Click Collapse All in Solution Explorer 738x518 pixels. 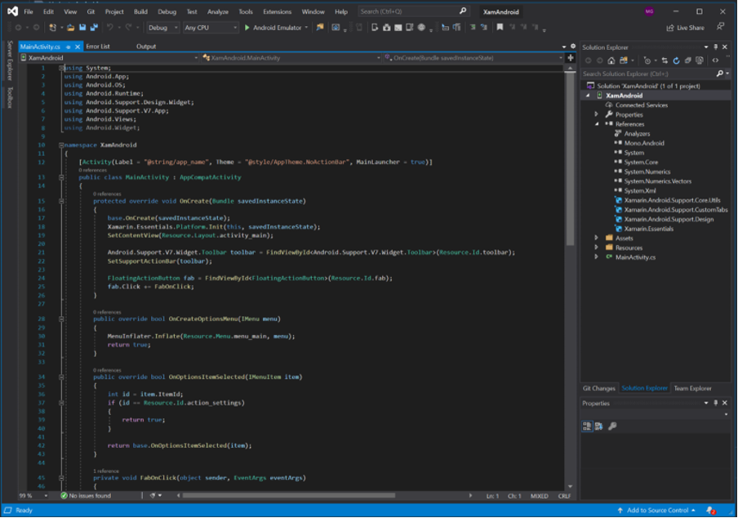tap(687, 60)
